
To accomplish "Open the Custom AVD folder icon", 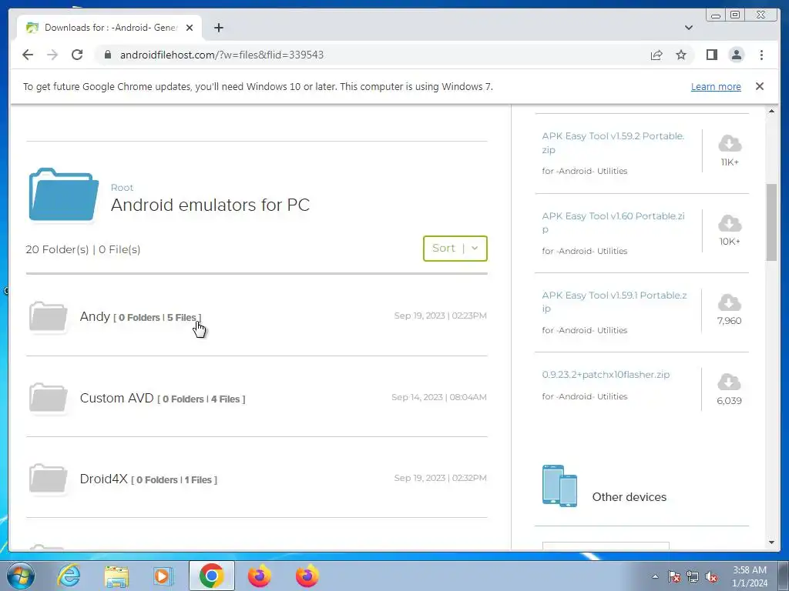I will click(x=49, y=398).
